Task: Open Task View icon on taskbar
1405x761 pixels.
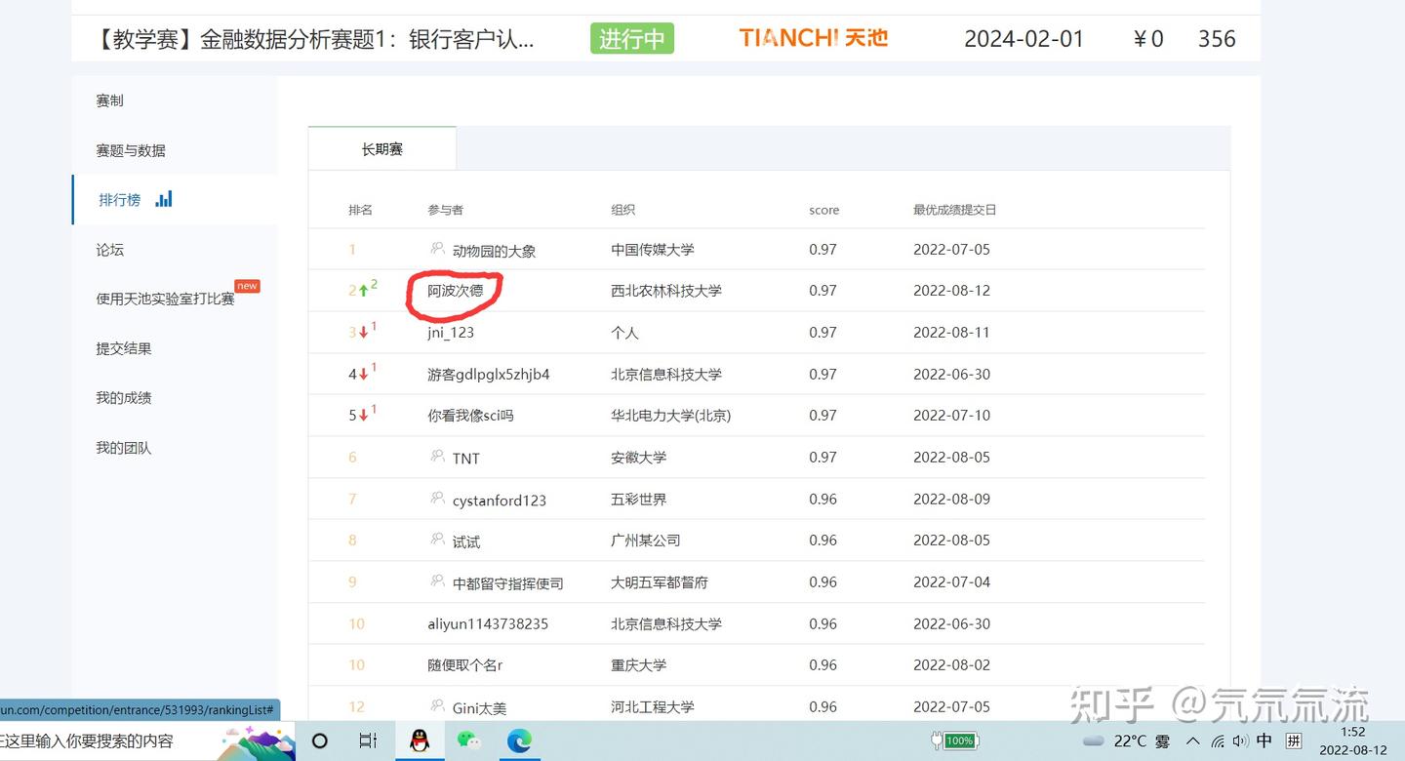Action: coord(368,741)
